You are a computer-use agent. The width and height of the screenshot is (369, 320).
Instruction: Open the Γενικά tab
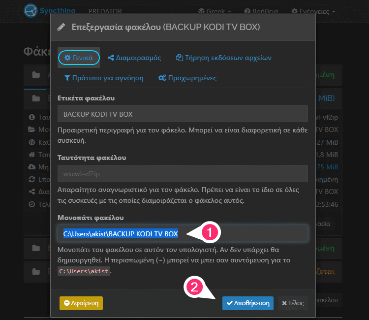pyautogui.click(x=79, y=58)
